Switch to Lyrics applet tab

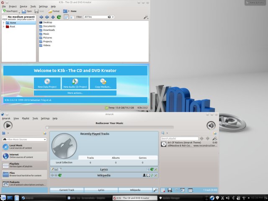101,190
